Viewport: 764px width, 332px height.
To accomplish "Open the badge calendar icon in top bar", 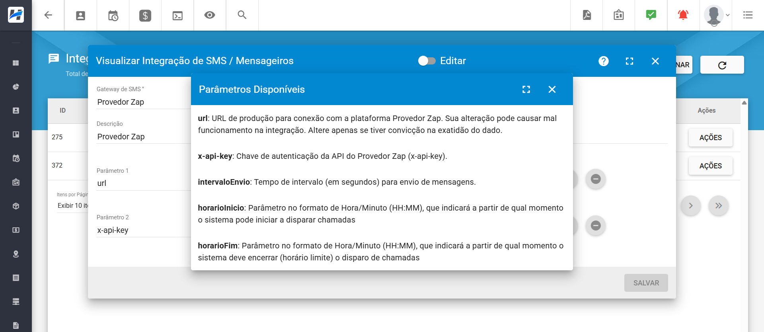I will click(x=619, y=15).
